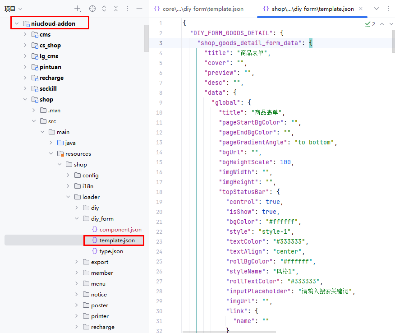Open the 项目 view selector dropdown
This screenshot has height=333, width=395.
(20, 9)
